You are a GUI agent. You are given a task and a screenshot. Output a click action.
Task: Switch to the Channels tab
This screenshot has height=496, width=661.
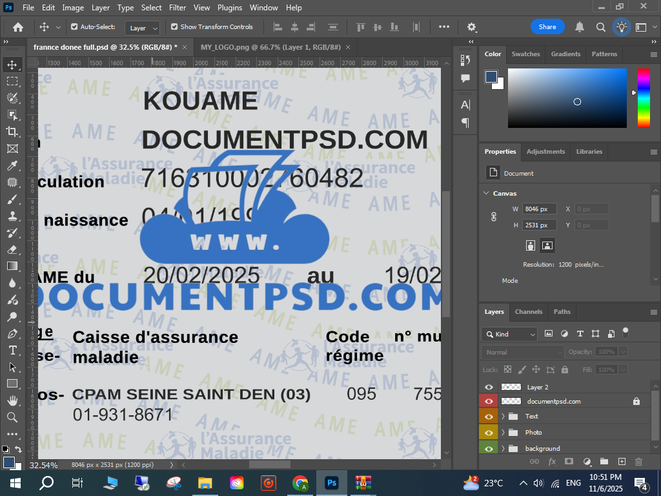coord(528,311)
